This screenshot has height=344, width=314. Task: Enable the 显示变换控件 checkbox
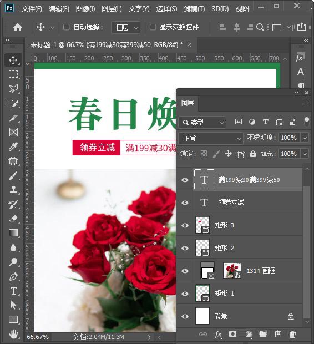pyautogui.click(x=153, y=27)
